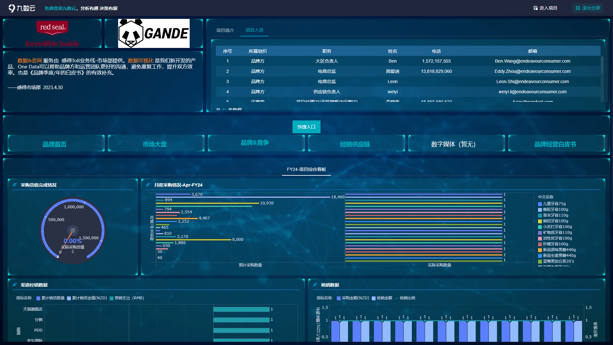Toggle 采购金额(NZD) legend series
The width and height of the screenshot is (613, 345).
pos(355,298)
